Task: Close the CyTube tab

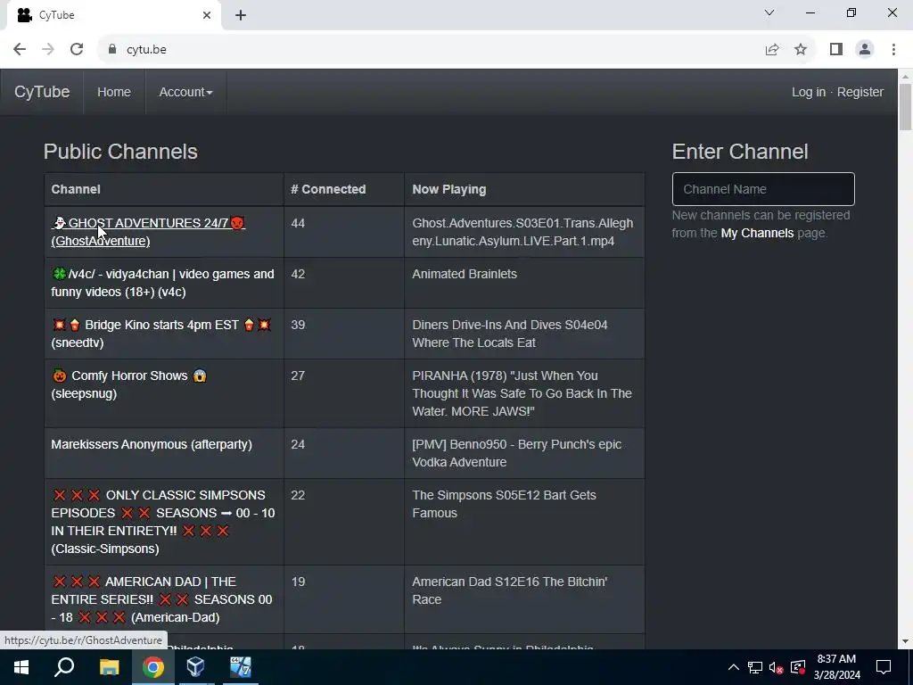Action: pos(207,15)
